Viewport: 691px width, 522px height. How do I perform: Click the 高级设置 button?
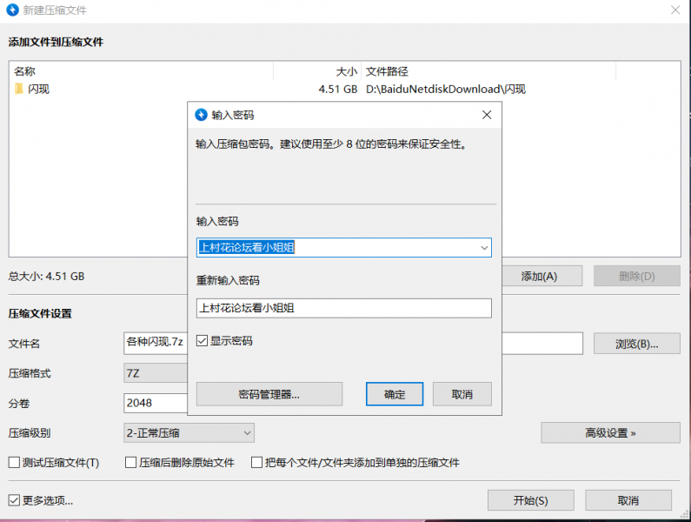click(x=610, y=432)
